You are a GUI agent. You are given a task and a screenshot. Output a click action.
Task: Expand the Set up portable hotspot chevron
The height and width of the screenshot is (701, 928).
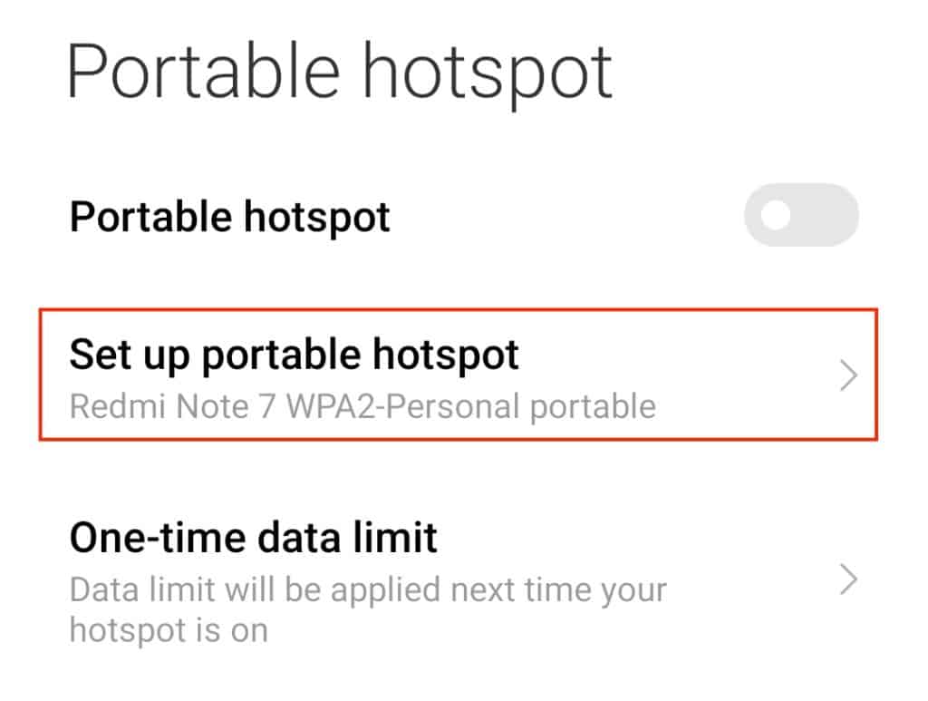coord(848,374)
